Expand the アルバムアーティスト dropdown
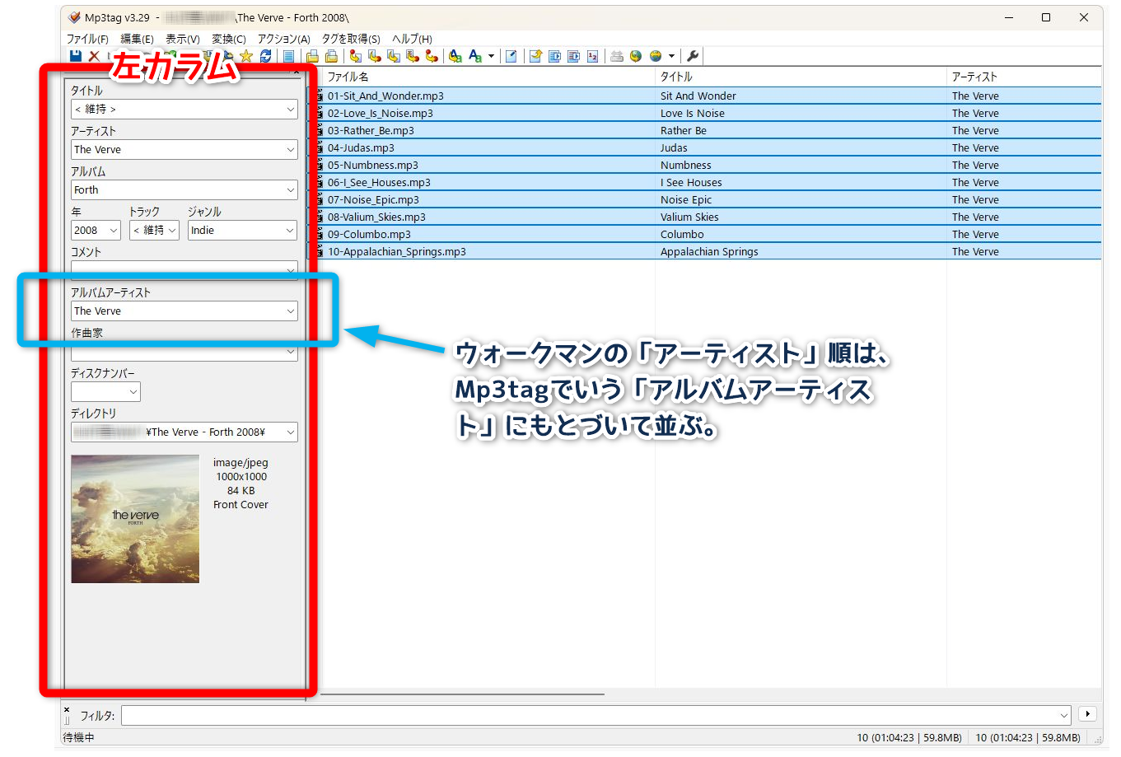 (x=290, y=311)
